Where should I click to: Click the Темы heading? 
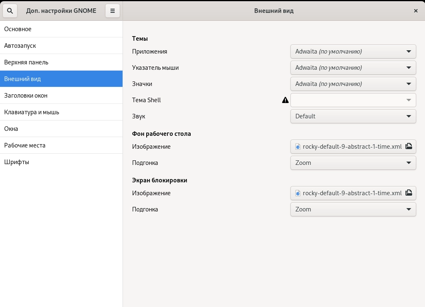pos(140,39)
